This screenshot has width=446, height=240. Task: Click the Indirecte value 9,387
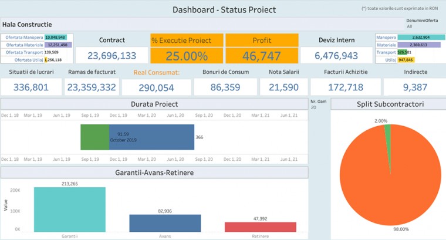[415, 87]
